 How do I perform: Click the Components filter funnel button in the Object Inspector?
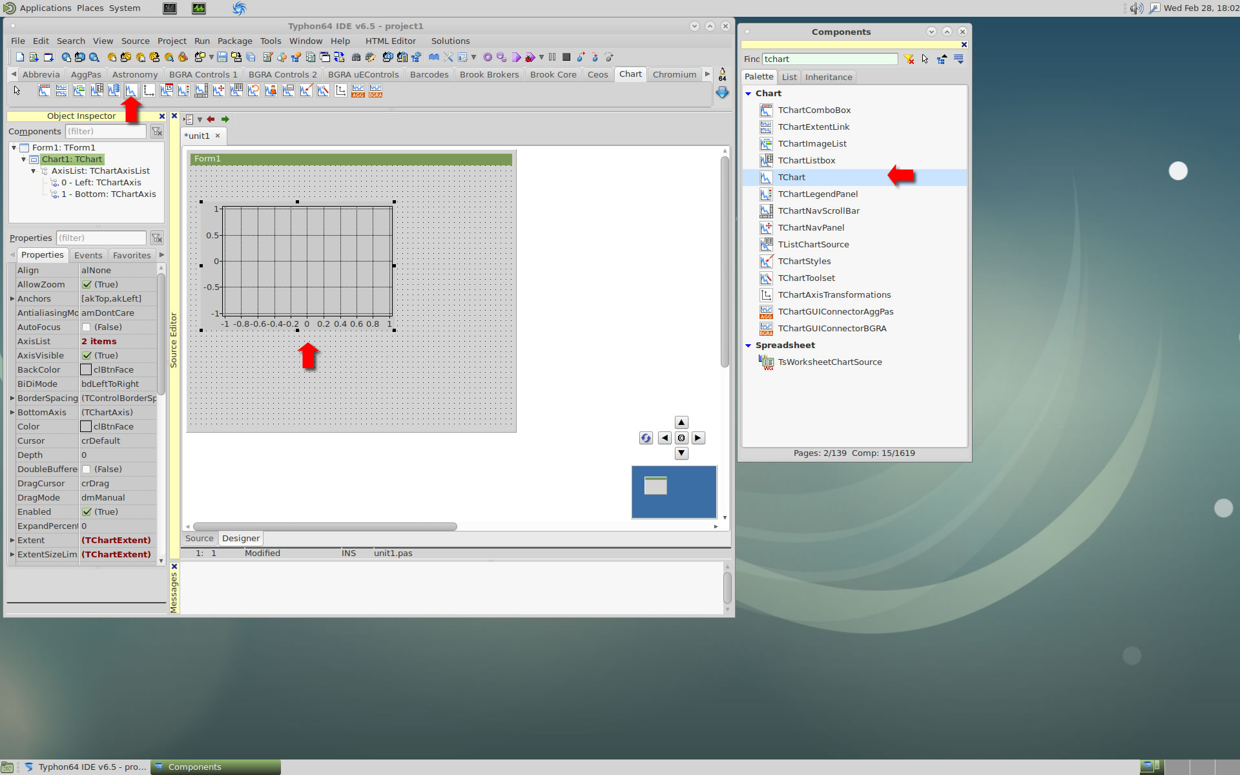click(157, 132)
